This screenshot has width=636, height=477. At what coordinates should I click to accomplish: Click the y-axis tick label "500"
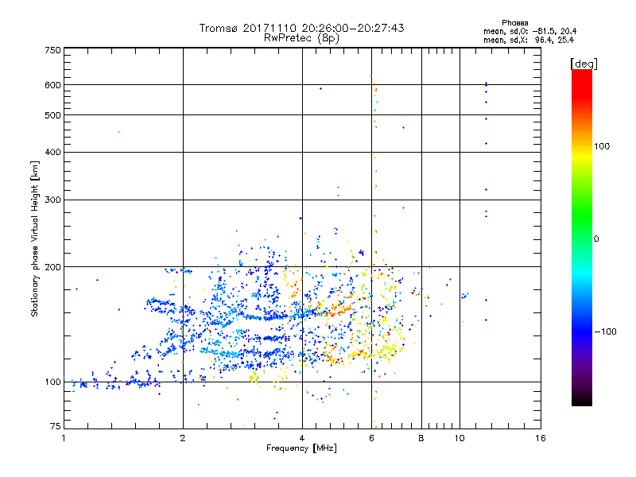52,115
